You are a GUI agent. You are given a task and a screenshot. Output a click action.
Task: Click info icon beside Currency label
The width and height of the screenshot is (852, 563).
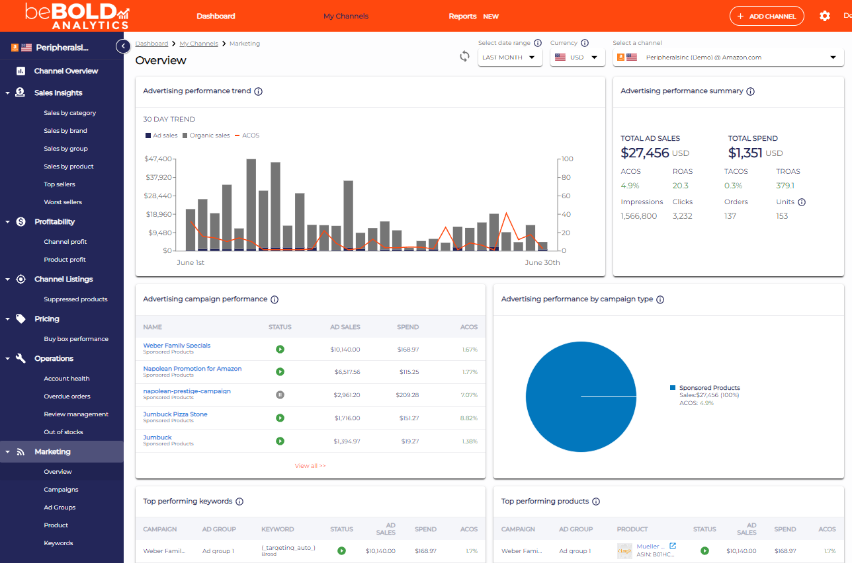click(x=585, y=43)
